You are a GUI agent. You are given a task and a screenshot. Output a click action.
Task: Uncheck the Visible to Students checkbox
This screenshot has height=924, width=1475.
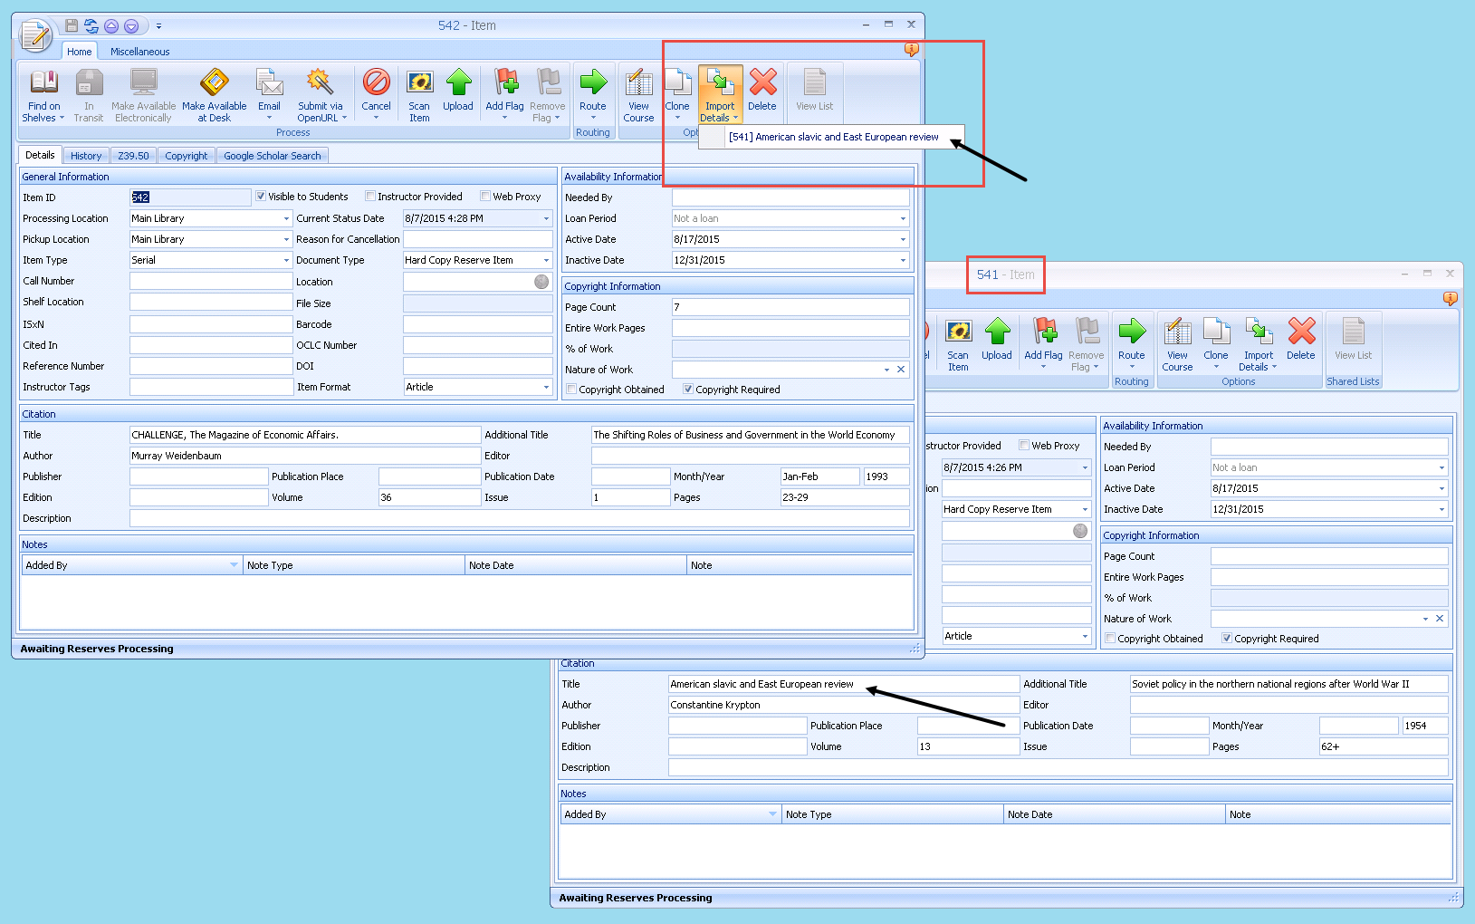[261, 197]
